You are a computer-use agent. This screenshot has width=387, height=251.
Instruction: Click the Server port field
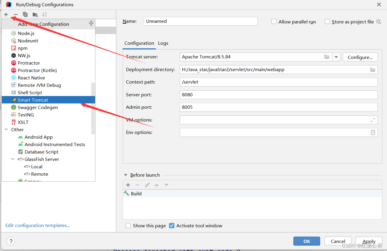point(279,95)
